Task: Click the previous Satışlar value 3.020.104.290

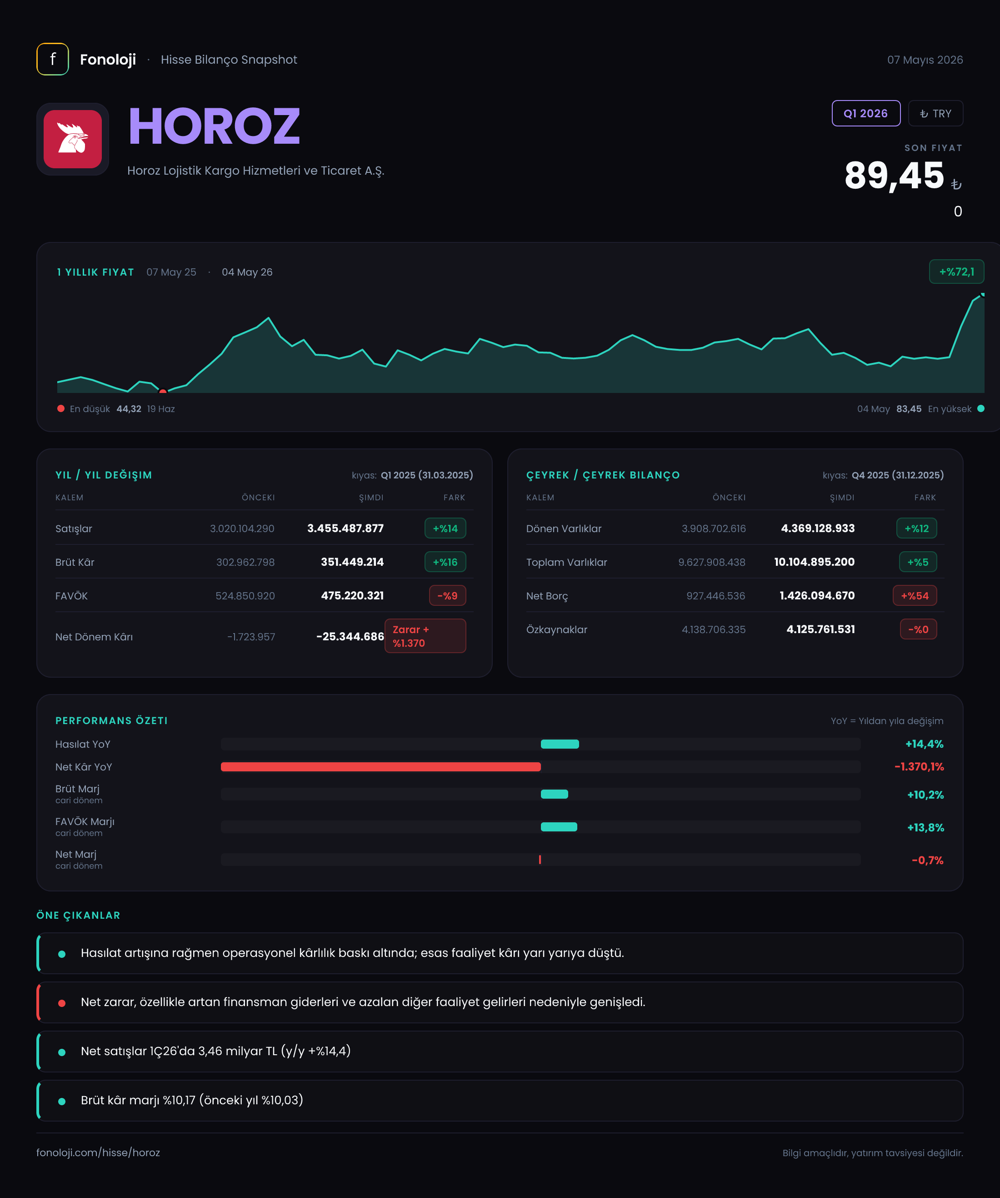Action: coord(242,528)
